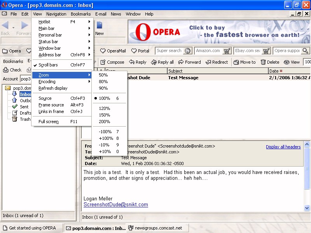Image resolution: width=311 pixels, height=233 pixels.
Task: Click the Delete trash icon in toolbar
Action: tap(263, 62)
